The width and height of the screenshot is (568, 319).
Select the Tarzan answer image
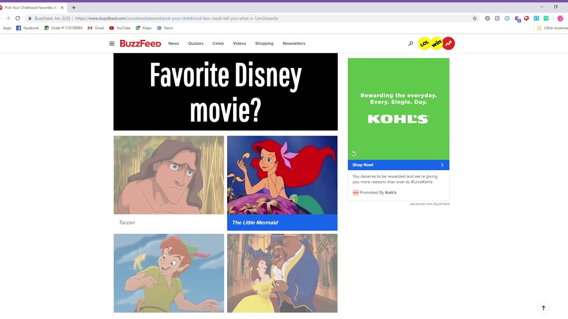tap(169, 175)
